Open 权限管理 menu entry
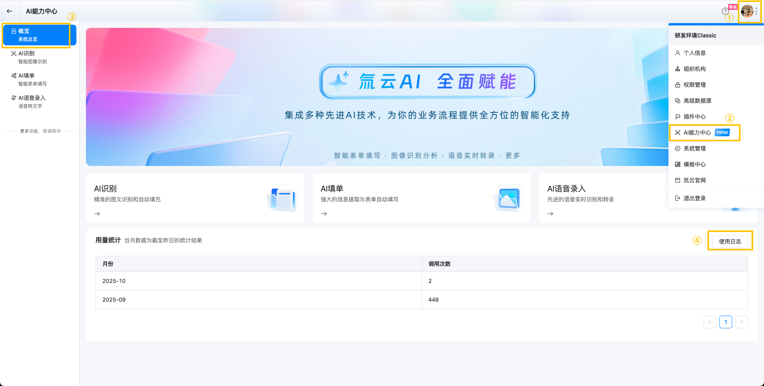764x386 pixels. pyautogui.click(x=694, y=85)
